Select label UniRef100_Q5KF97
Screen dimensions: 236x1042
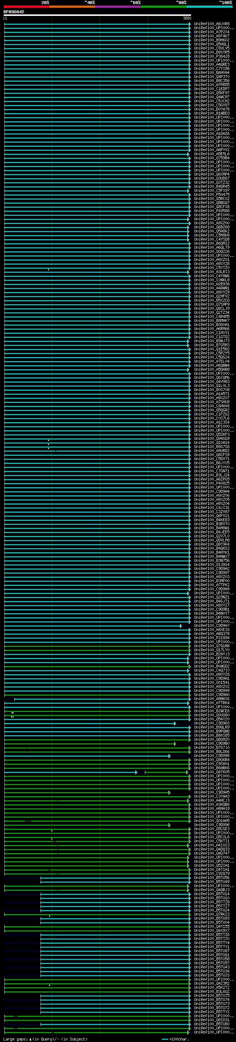tap(212, 93)
